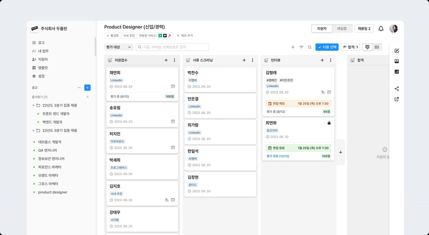Open the 평가 대상 dropdown
The image size is (429, 235).
(119, 47)
